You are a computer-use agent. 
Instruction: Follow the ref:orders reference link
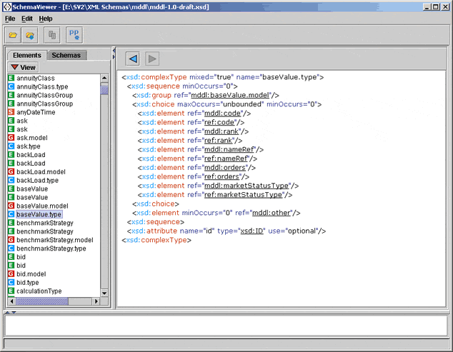point(222,177)
